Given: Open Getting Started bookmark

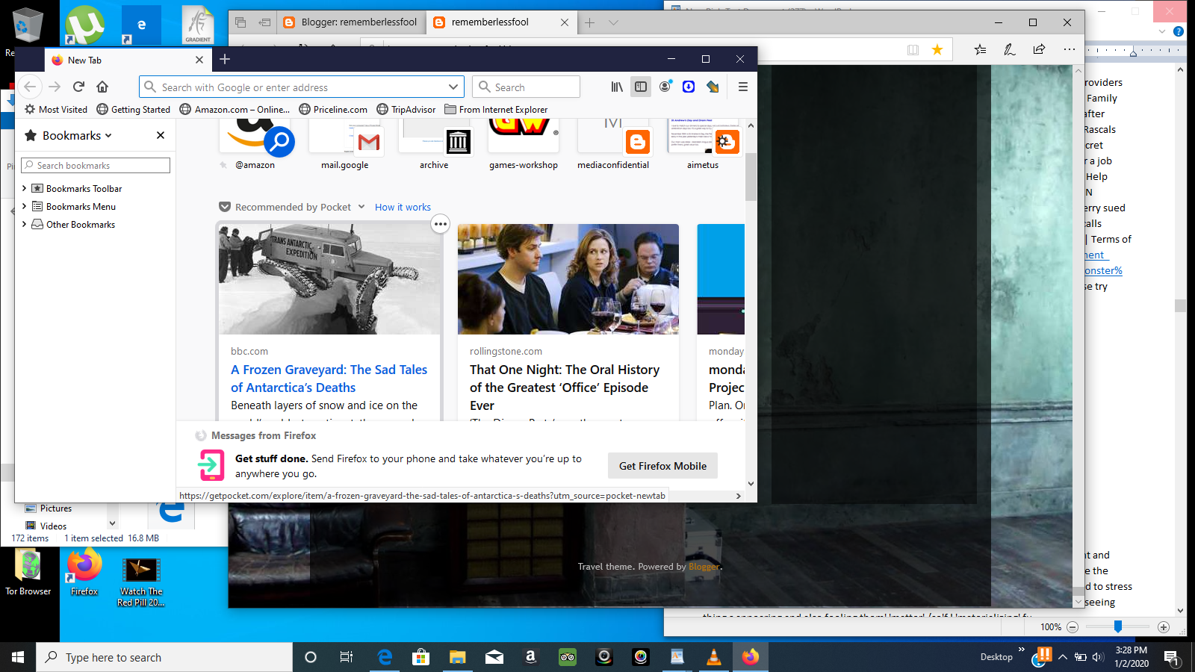Looking at the screenshot, I should pos(134,109).
